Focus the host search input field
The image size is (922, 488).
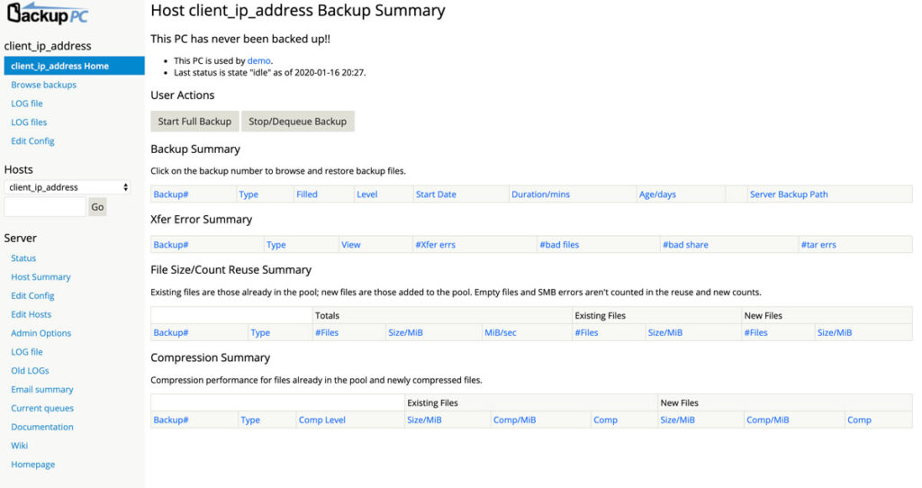45,207
